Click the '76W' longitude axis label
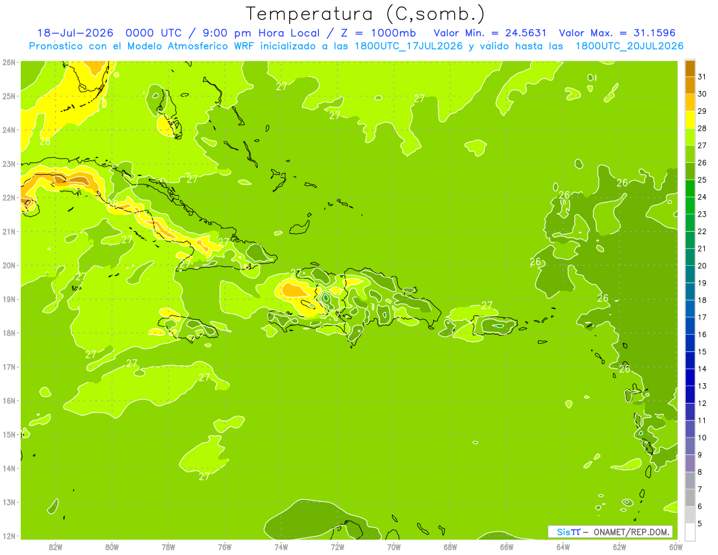 point(225,546)
